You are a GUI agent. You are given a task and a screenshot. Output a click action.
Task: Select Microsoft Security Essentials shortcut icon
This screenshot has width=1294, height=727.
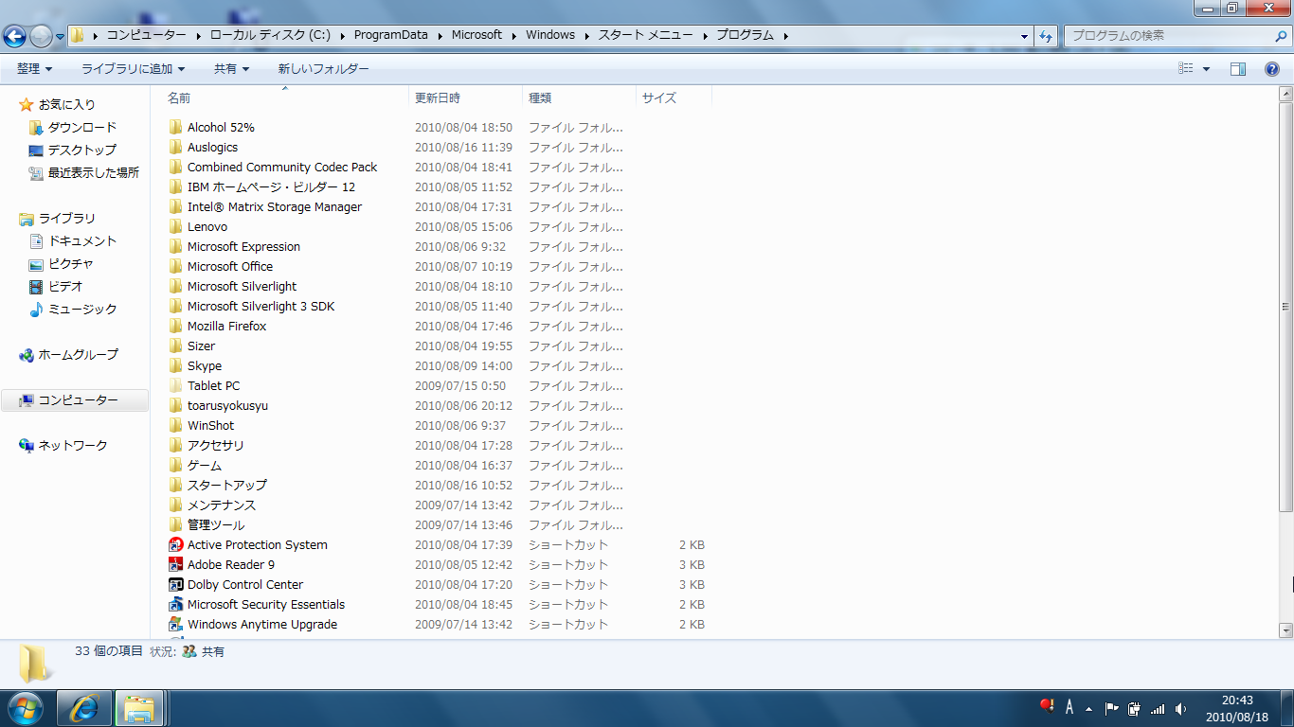pos(175,604)
